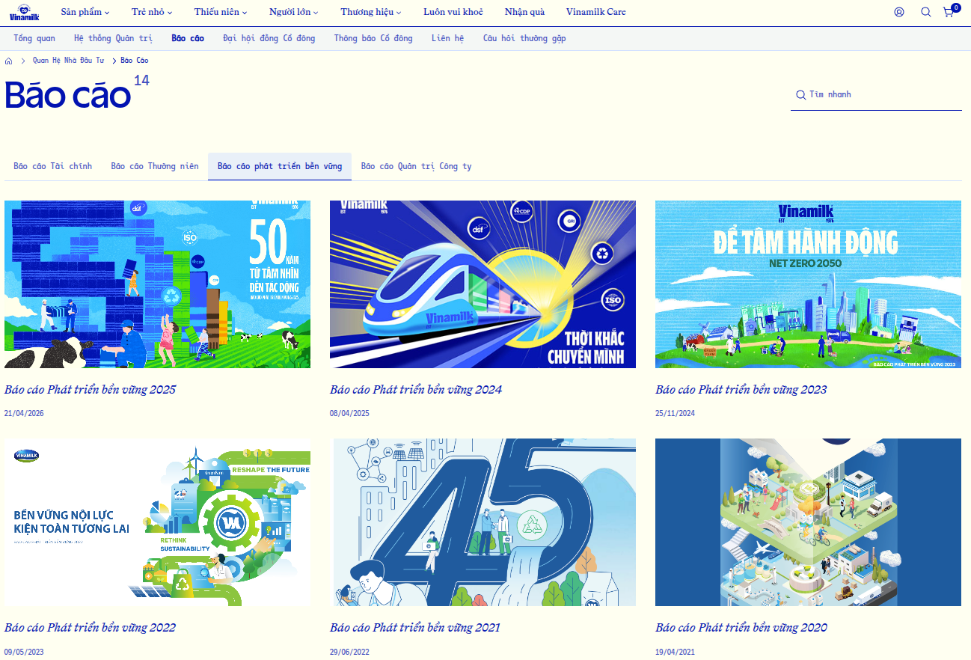Open Báo cáo Phát triển bền vững 2022 link
The height and width of the screenshot is (660, 971).
[x=91, y=628]
